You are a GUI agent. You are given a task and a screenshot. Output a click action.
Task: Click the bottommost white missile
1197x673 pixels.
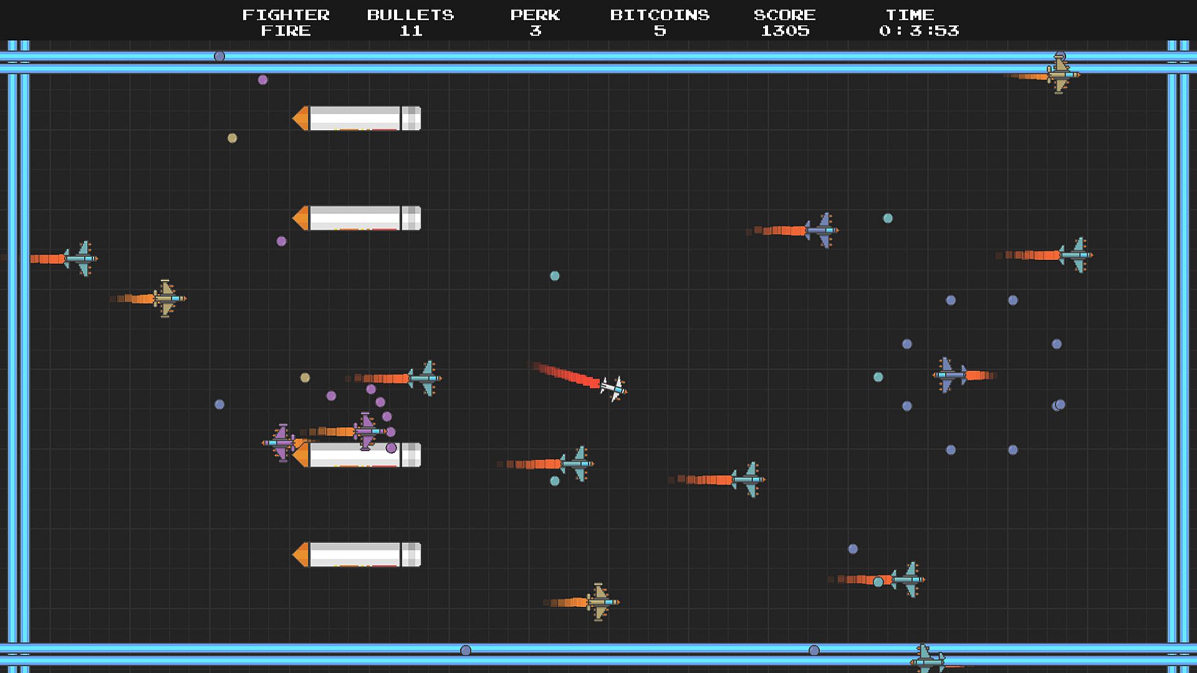click(357, 555)
